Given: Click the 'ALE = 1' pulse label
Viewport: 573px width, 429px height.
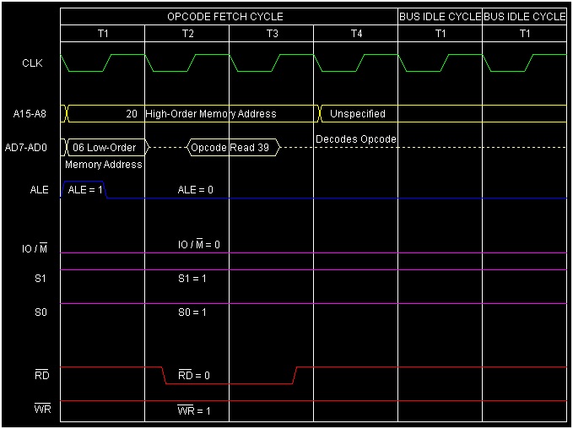Looking at the screenshot, I should [84, 190].
